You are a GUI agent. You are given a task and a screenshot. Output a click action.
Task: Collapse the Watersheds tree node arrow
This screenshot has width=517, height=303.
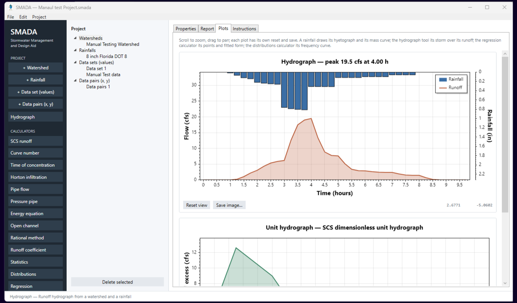pos(75,38)
